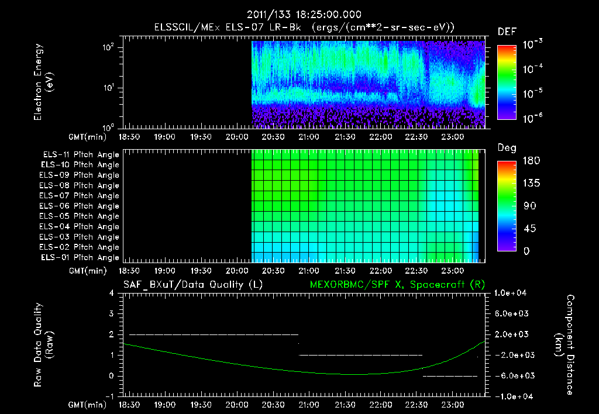The width and height of the screenshot is (599, 414).
Task: Select the ELS-07 Pitch Angle row label
Action: coord(80,195)
